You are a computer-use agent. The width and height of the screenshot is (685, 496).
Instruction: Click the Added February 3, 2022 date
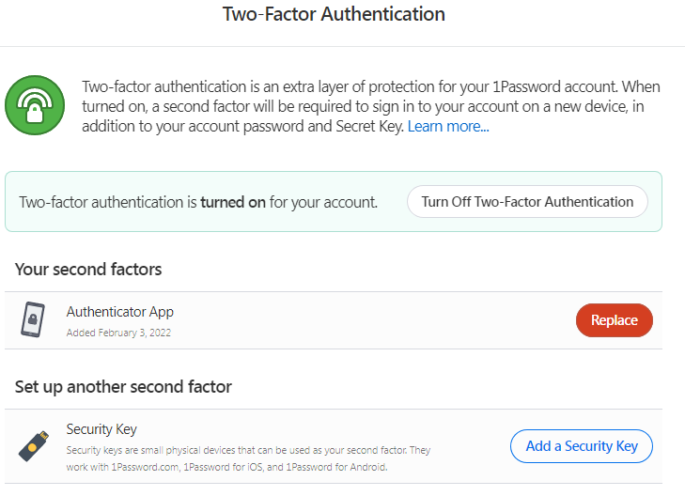click(118, 333)
